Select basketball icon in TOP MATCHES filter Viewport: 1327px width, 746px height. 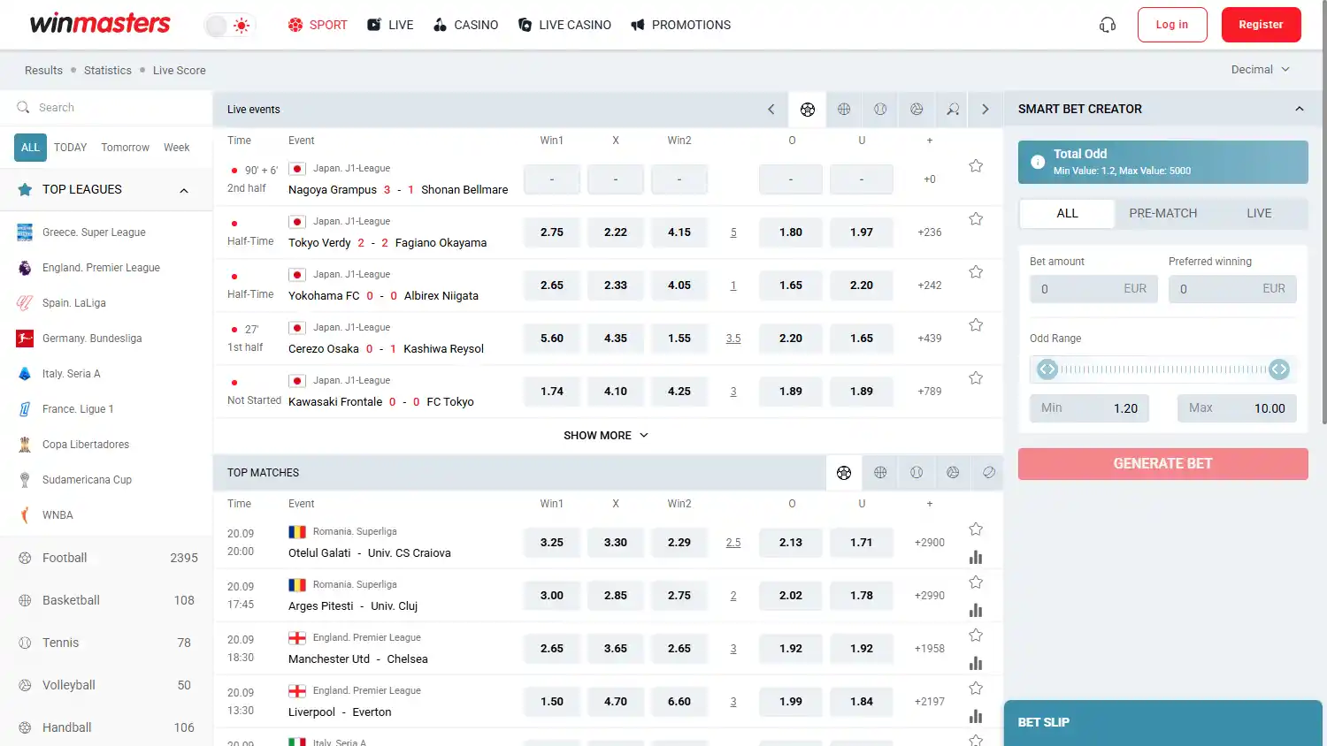(880, 473)
